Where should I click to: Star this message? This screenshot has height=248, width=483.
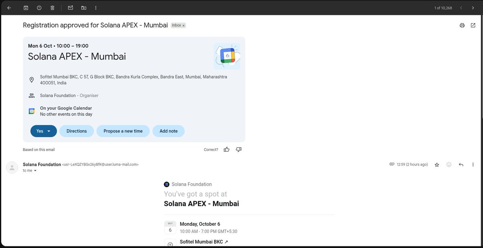click(x=437, y=165)
